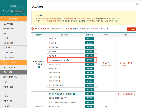Close the 증명서출력 popup with X
Image resolution: width=141 pixels, height=108 pixels.
click(x=137, y=4)
